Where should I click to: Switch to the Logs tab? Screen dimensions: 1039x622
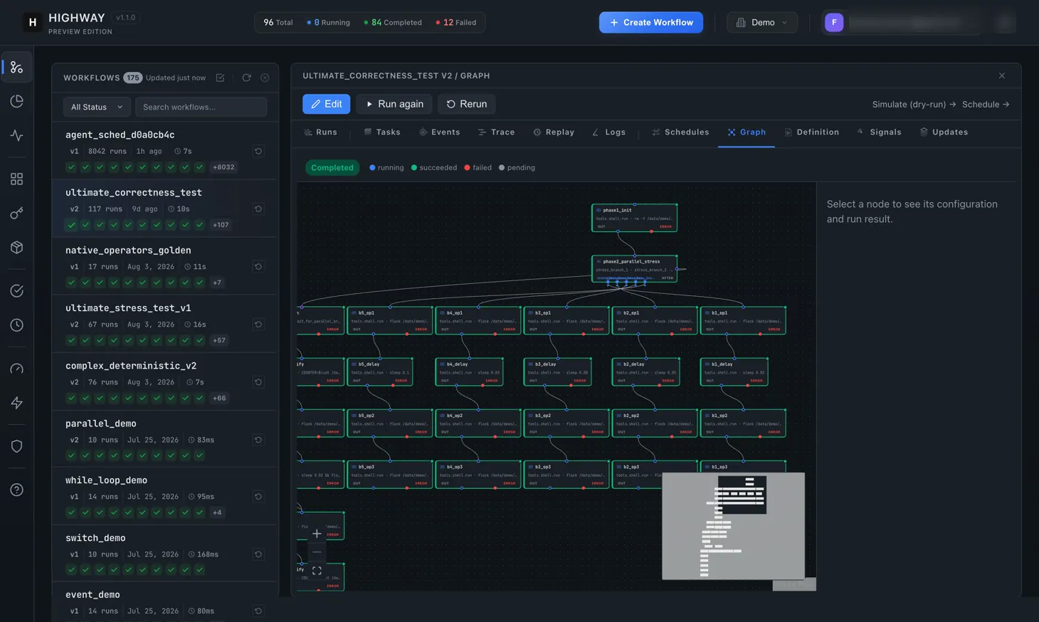point(609,132)
